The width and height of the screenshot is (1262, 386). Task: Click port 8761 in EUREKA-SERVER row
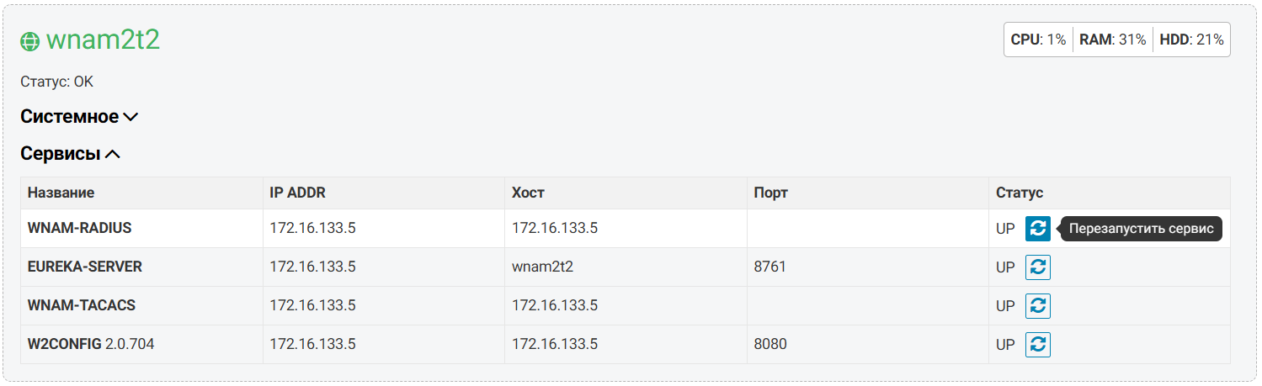(769, 267)
